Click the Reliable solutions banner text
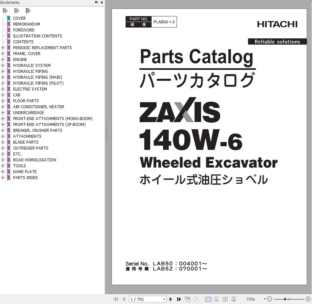 (277, 42)
